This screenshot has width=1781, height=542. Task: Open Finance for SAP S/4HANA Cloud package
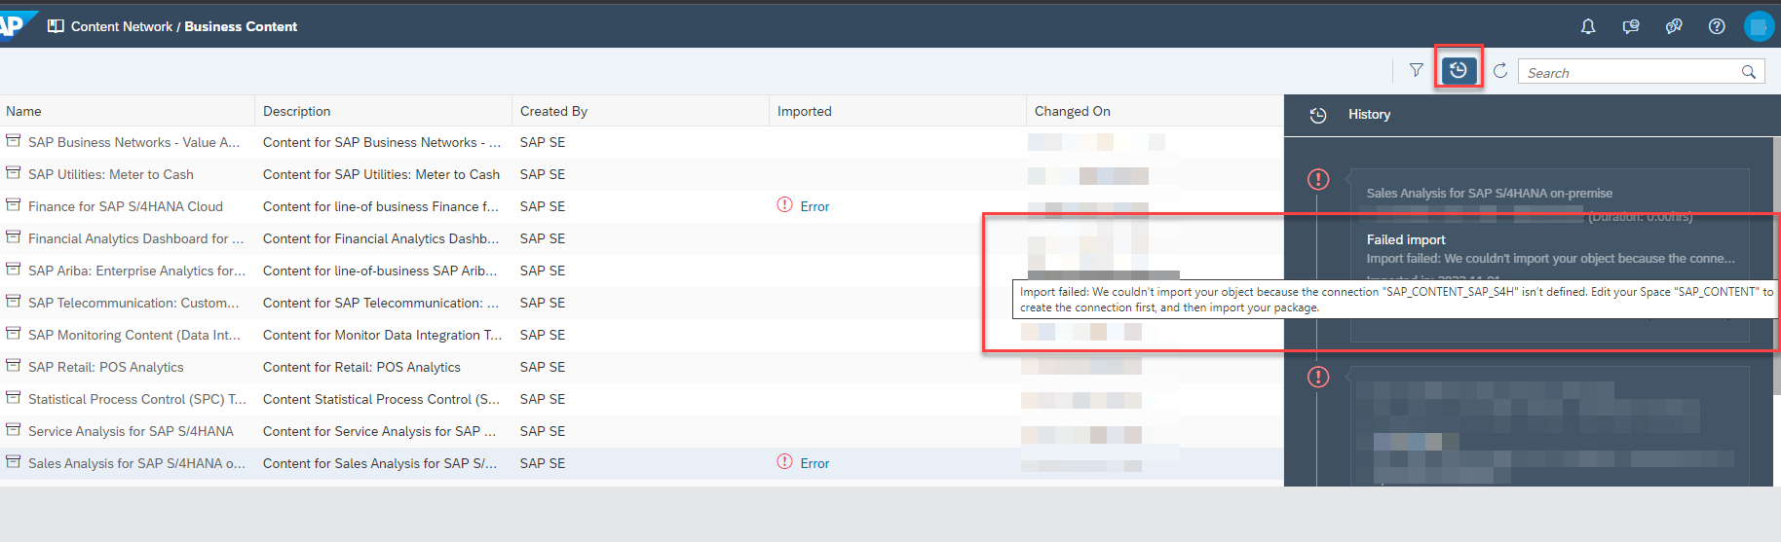(x=126, y=206)
